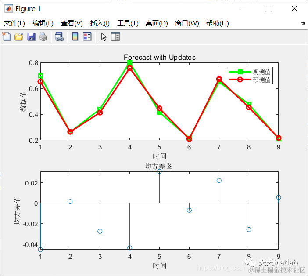Open the 插入(I) menu
The width and height of the screenshot is (308, 276).
[100, 23]
